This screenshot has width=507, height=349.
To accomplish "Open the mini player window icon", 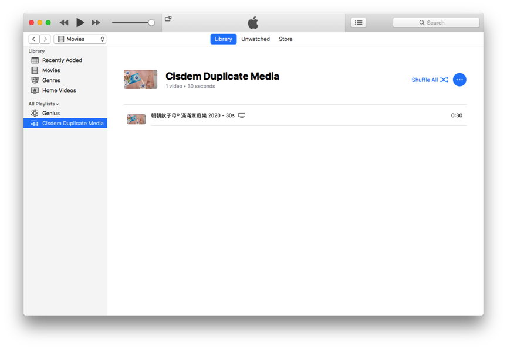I will click(x=168, y=19).
